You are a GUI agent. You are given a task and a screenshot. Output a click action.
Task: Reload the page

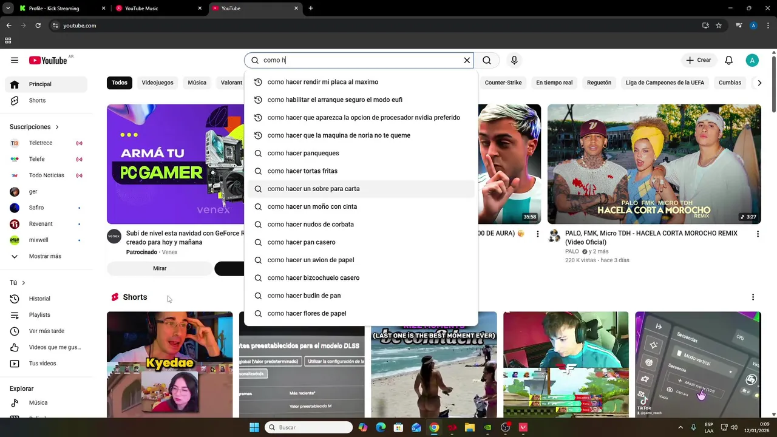38,25
